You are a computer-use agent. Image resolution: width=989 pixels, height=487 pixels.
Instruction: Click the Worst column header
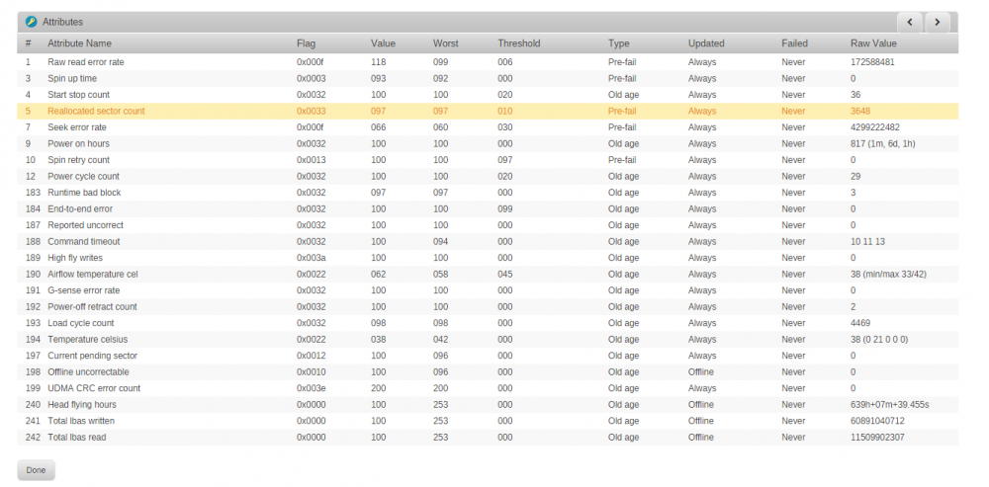point(445,43)
